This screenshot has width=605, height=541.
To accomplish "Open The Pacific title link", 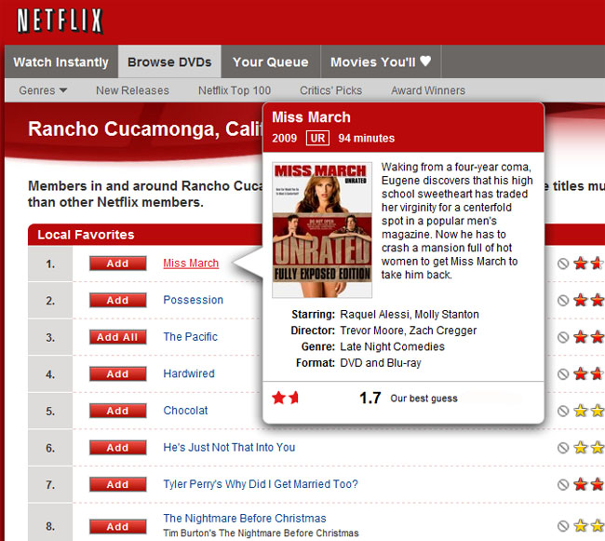I will click(190, 337).
